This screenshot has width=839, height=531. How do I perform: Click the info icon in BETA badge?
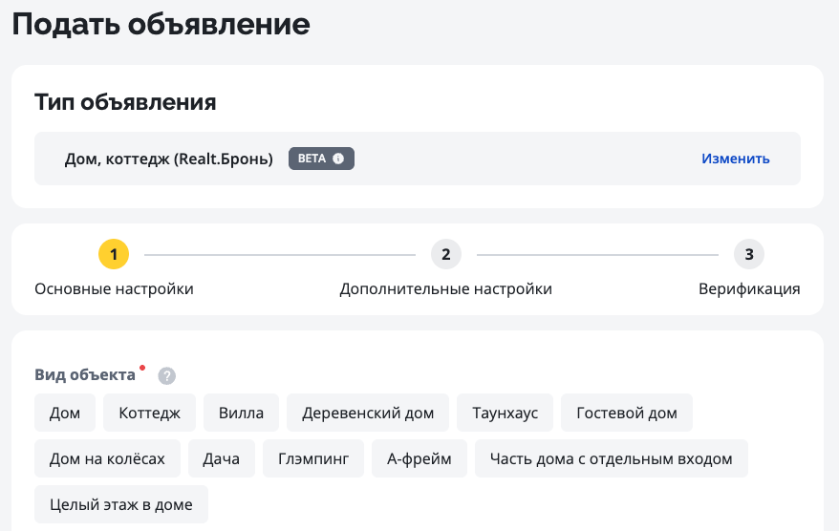tap(338, 159)
